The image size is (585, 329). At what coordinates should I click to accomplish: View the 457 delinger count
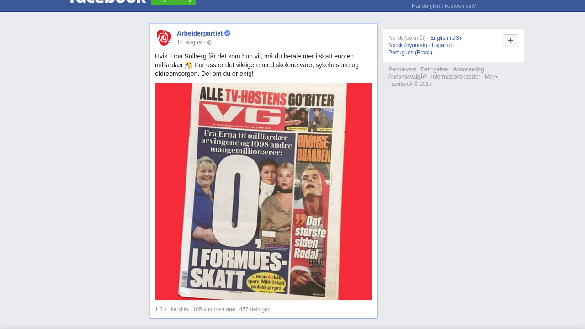click(255, 309)
